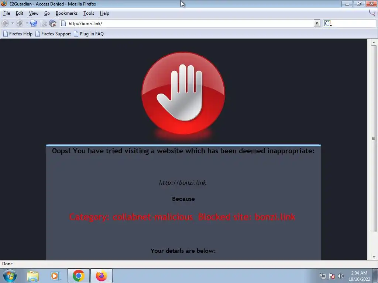Open the Bookmarks menu
Image resolution: width=378 pixels, height=283 pixels.
point(66,13)
